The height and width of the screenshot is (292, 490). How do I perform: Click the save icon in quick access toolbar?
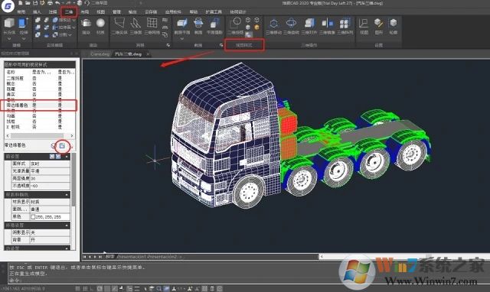pyautogui.click(x=34, y=3)
